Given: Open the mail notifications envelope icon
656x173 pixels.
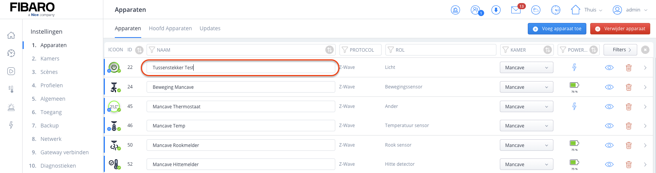Looking at the screenshot, I should 516,10.
